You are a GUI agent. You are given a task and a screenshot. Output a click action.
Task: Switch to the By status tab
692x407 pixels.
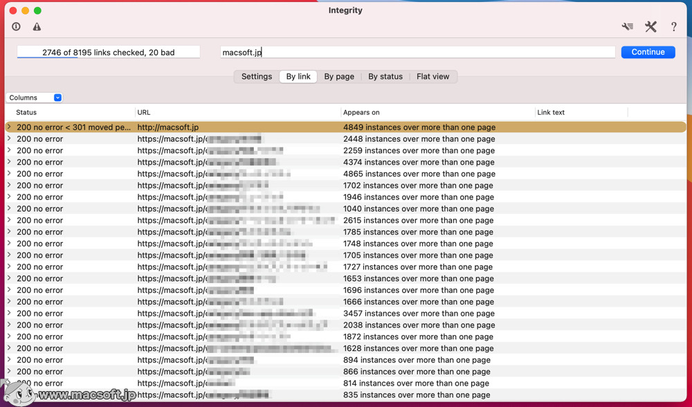385,76
